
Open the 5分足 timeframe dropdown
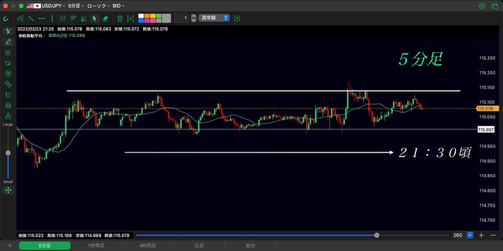[x=76, y=6]
